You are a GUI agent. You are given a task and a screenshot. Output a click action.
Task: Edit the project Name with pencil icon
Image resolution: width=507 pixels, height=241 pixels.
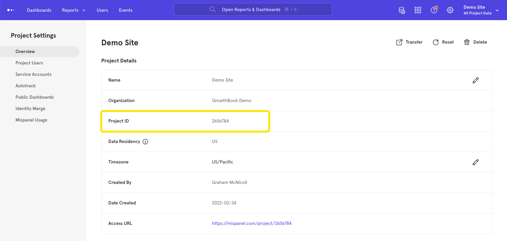(475, 80)
